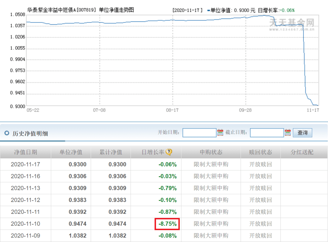Select the 2020-11-17 date cell
This screenshot has width=328, height=242.
(x=25, y=164)
